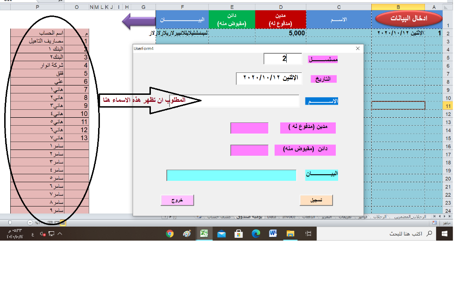The height and width of the screenshot is (292, 467).
Task: Click the macro recording status icon
Action: pos(434,223)
